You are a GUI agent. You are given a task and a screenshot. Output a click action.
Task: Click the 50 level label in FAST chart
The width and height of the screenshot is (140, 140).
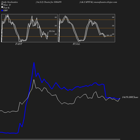[x=56, y=26]
